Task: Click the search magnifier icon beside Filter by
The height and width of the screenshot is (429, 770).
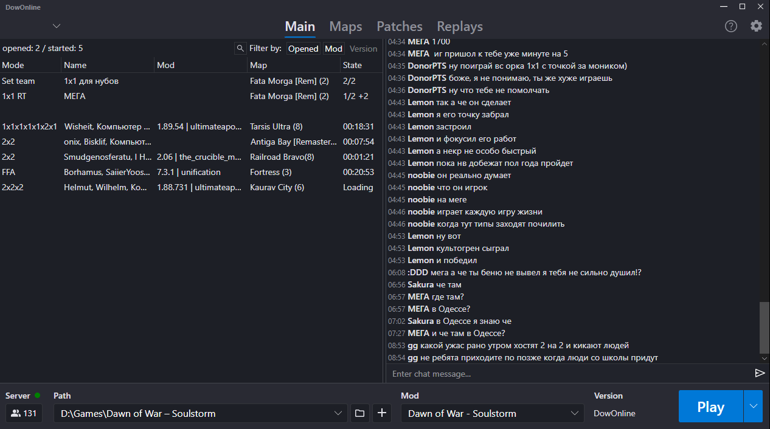Action: (240, 49)
